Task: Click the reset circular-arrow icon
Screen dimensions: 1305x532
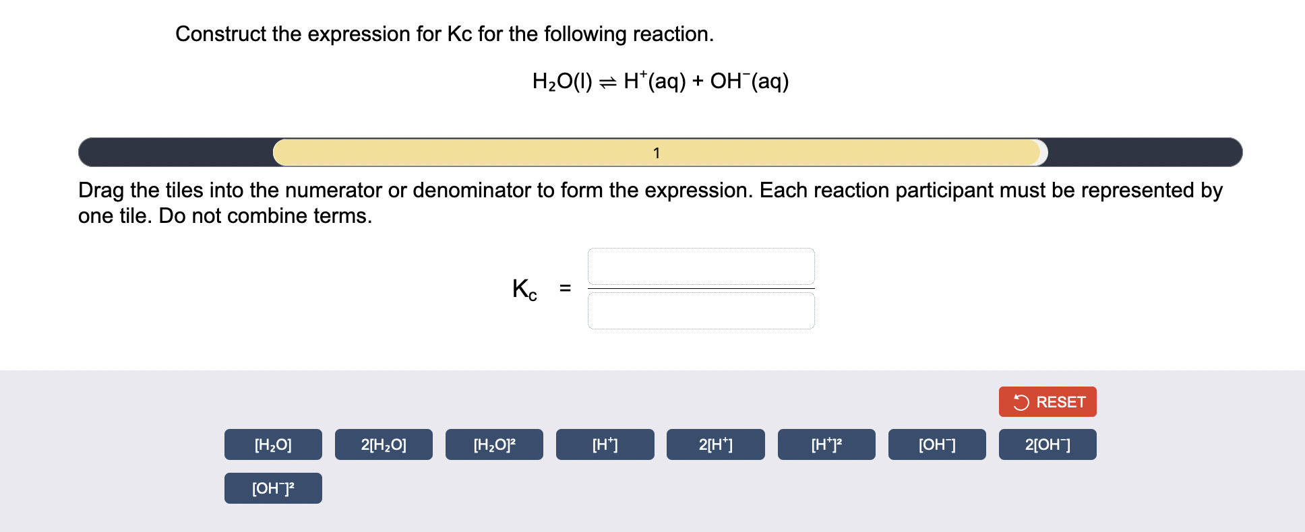Action: pyautogui.click(x=1021, y=401)
